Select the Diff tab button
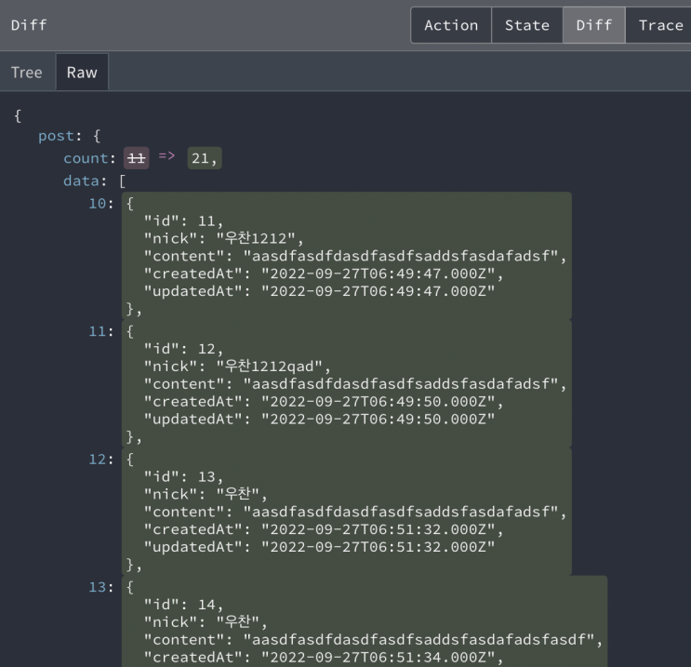This screenshot has width=691, height=667. [x=593, y=25]
